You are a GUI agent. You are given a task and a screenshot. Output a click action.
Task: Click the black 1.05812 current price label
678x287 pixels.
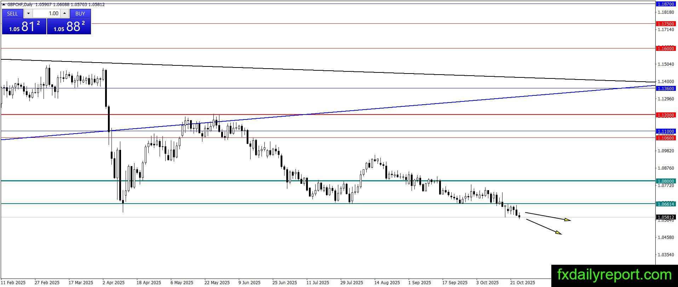click(666, 217)
